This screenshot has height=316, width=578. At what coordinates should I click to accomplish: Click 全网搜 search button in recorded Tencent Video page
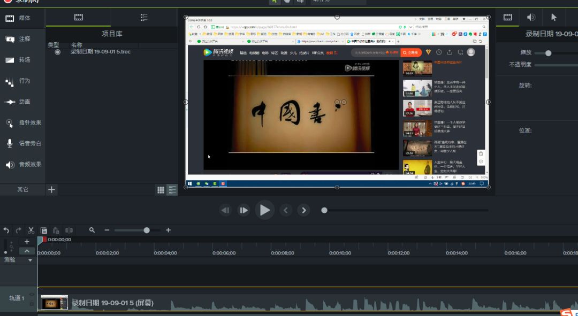coord(411,52)
